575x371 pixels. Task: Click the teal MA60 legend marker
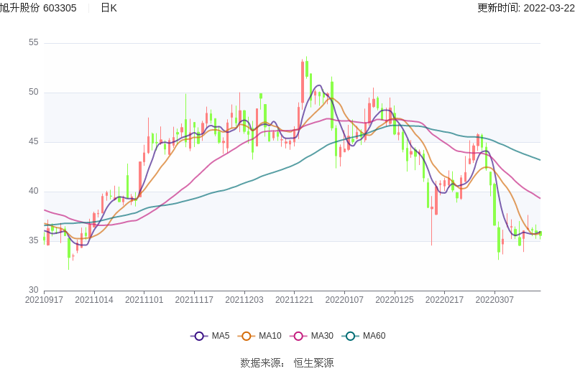coord(350,336)
